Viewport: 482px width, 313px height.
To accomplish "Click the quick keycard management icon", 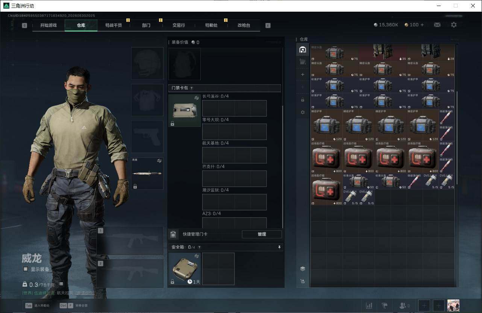I will tap(173, 234).
